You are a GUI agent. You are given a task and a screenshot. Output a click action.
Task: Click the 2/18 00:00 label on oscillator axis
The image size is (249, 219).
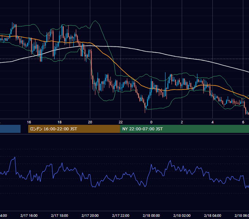[151, 215]
